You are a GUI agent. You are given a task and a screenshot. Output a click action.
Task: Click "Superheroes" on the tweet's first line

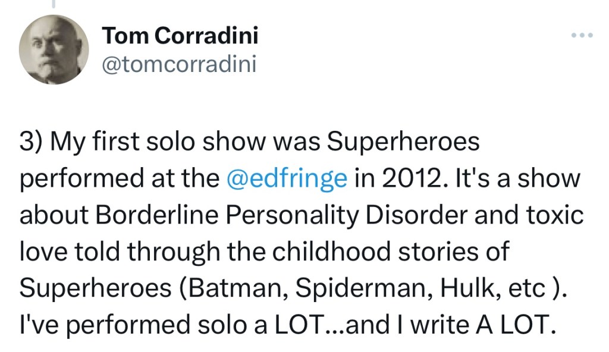coord(404,142)
